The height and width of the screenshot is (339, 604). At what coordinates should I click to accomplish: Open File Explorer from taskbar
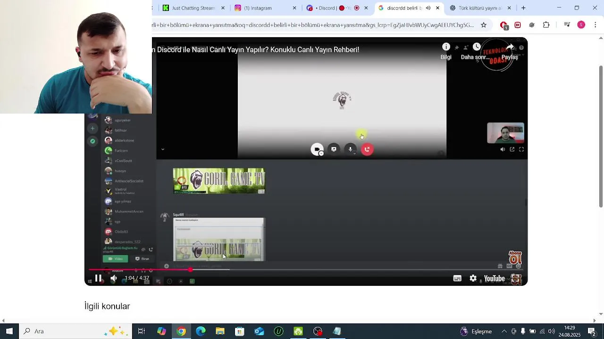click(x=220, y=331)
